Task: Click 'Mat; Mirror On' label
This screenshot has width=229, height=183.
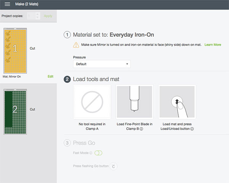Action: tap(12, 76)
